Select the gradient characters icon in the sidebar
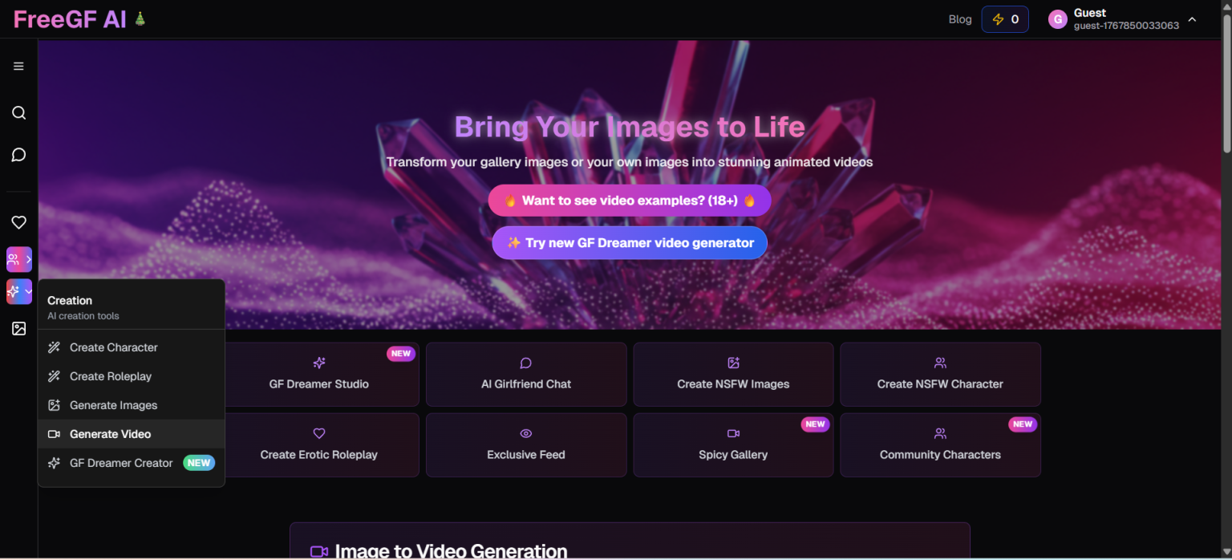Image resolution: width=1232 pixels, height=560 pixels. (14, 259)
